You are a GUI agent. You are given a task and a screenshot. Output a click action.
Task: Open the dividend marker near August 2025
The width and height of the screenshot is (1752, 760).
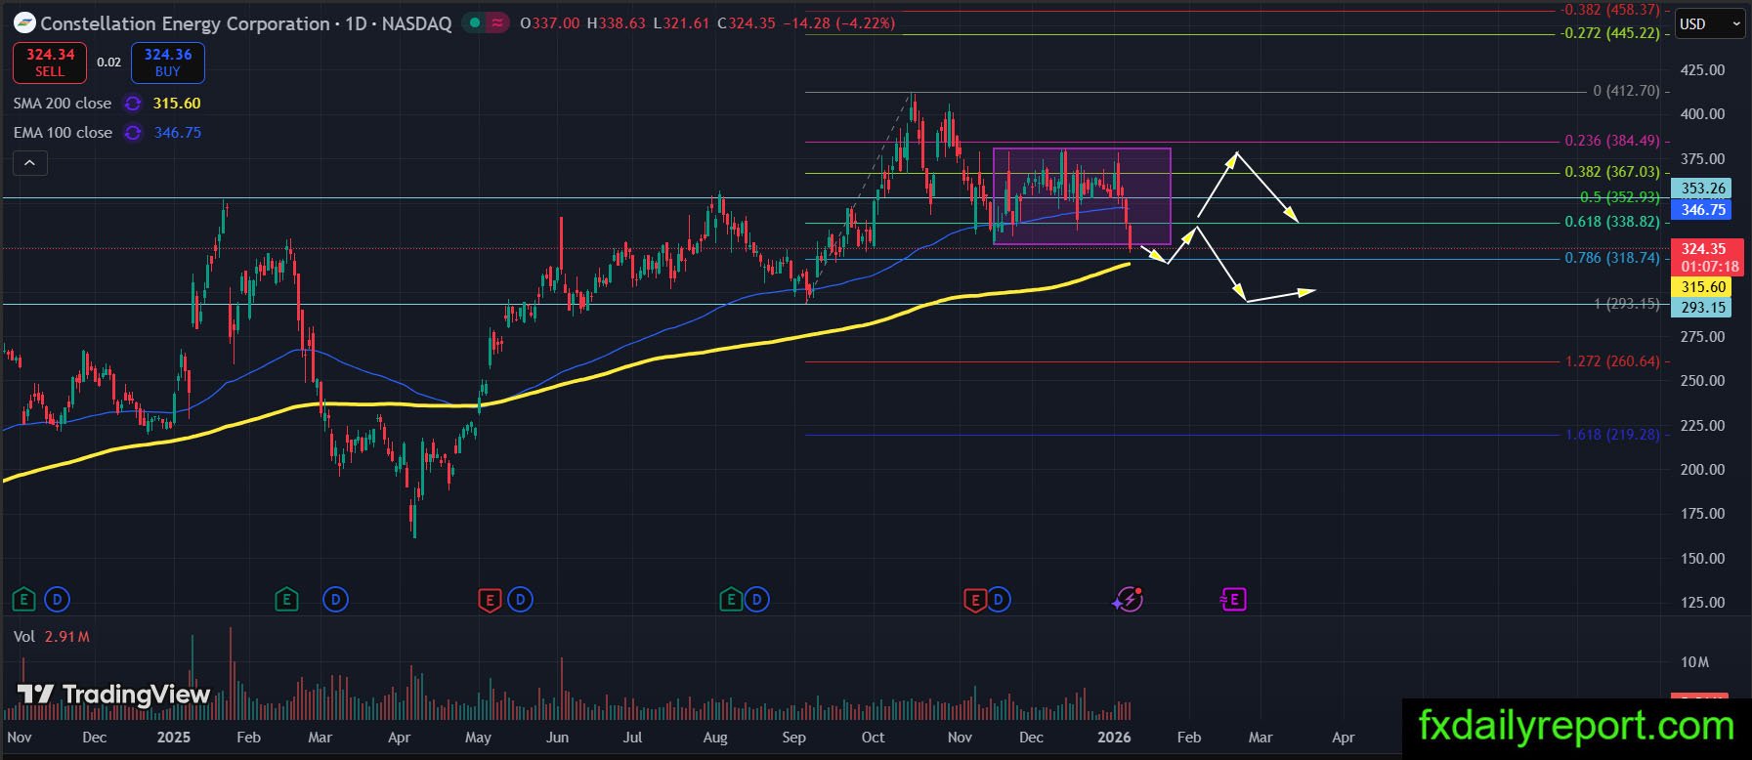757,599
